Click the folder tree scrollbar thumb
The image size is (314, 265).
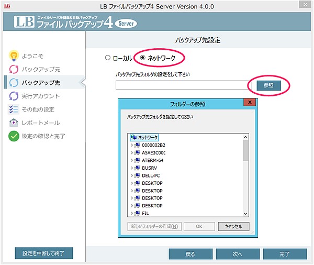coord(245,150)
